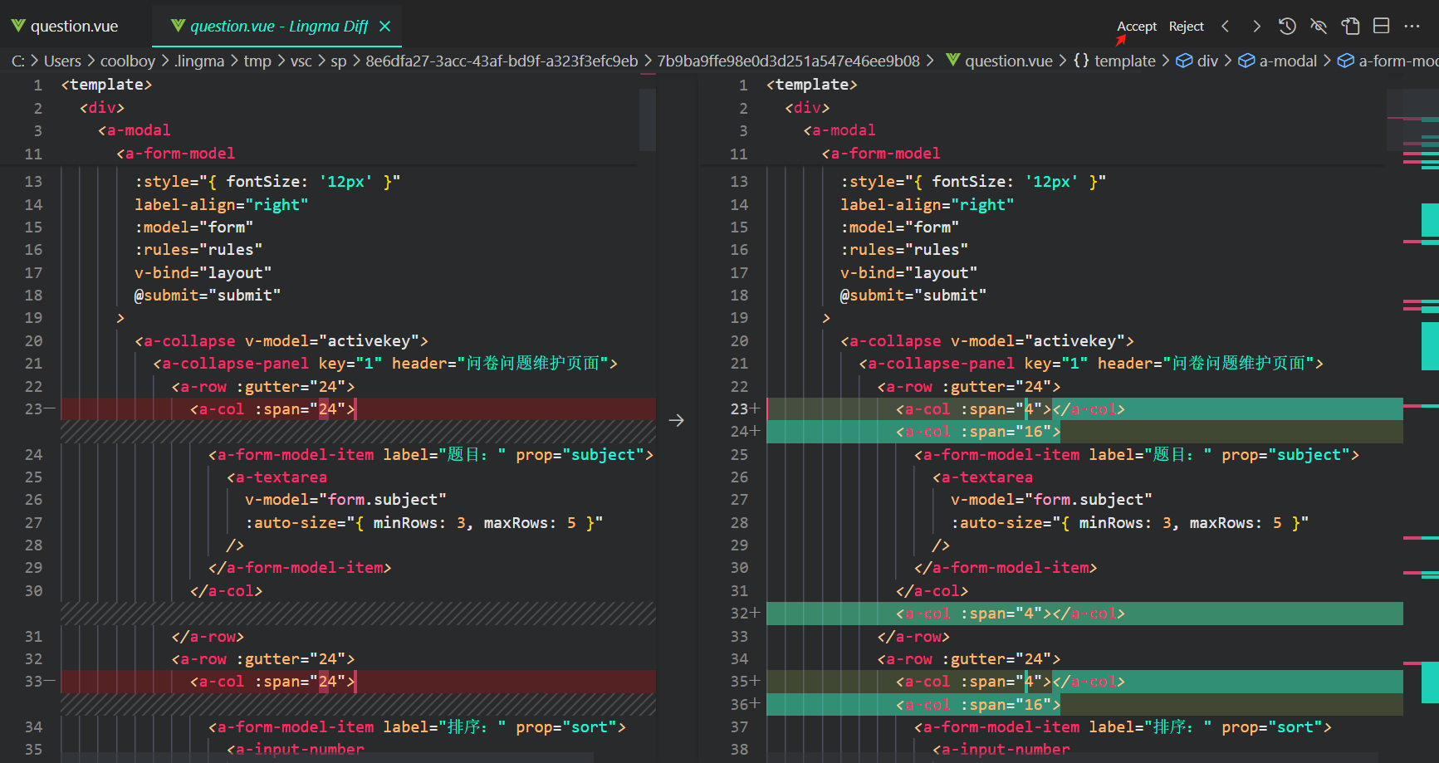Select the question.vue - Lingma Diff tab

coord(278,26)
